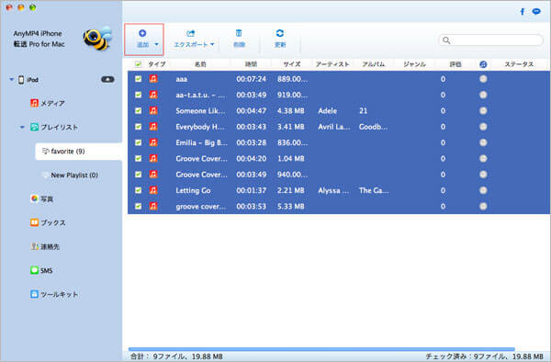Click the Delete (削除) trash icon

click(239, 33)
